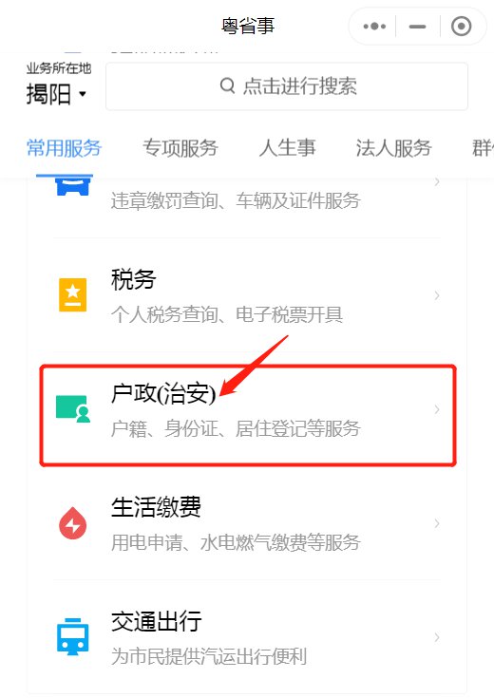Tap the green household ID card icon
Image resolution: width=494 pixels, height=698 pixels.
click(x=73, y=408)
